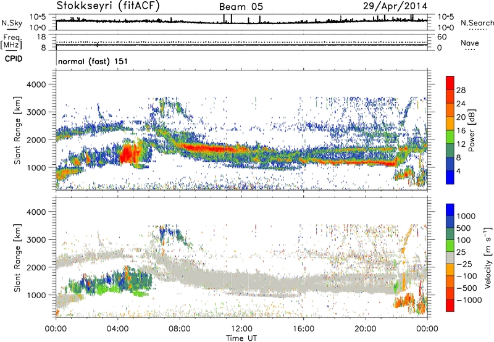The height and width of the screenshot is (342, 494).
Task: Click the 20:00 time tick label
Action: (x=366, y=329)
